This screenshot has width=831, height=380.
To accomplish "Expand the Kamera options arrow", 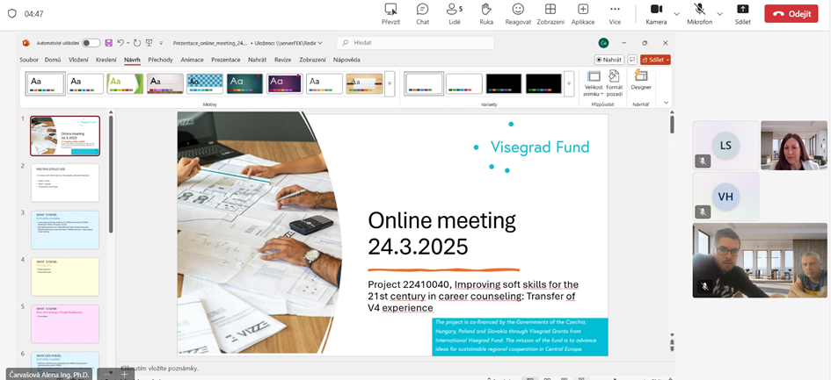I will (676, 14).
